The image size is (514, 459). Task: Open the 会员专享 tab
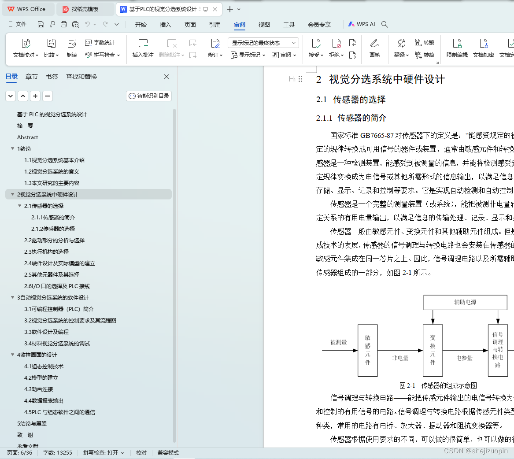coord(319,25)
